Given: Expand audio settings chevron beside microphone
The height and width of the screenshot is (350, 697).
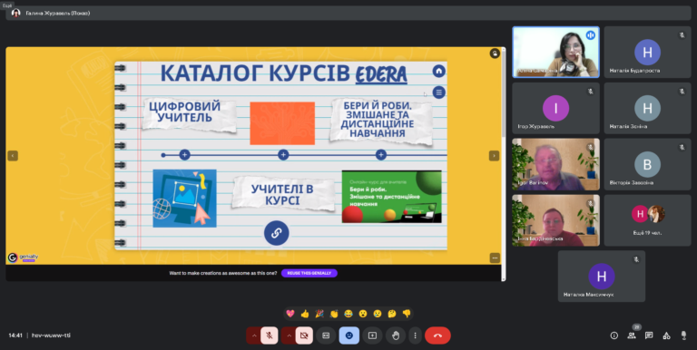Looking at the screenshot, I should coord(254,335).
